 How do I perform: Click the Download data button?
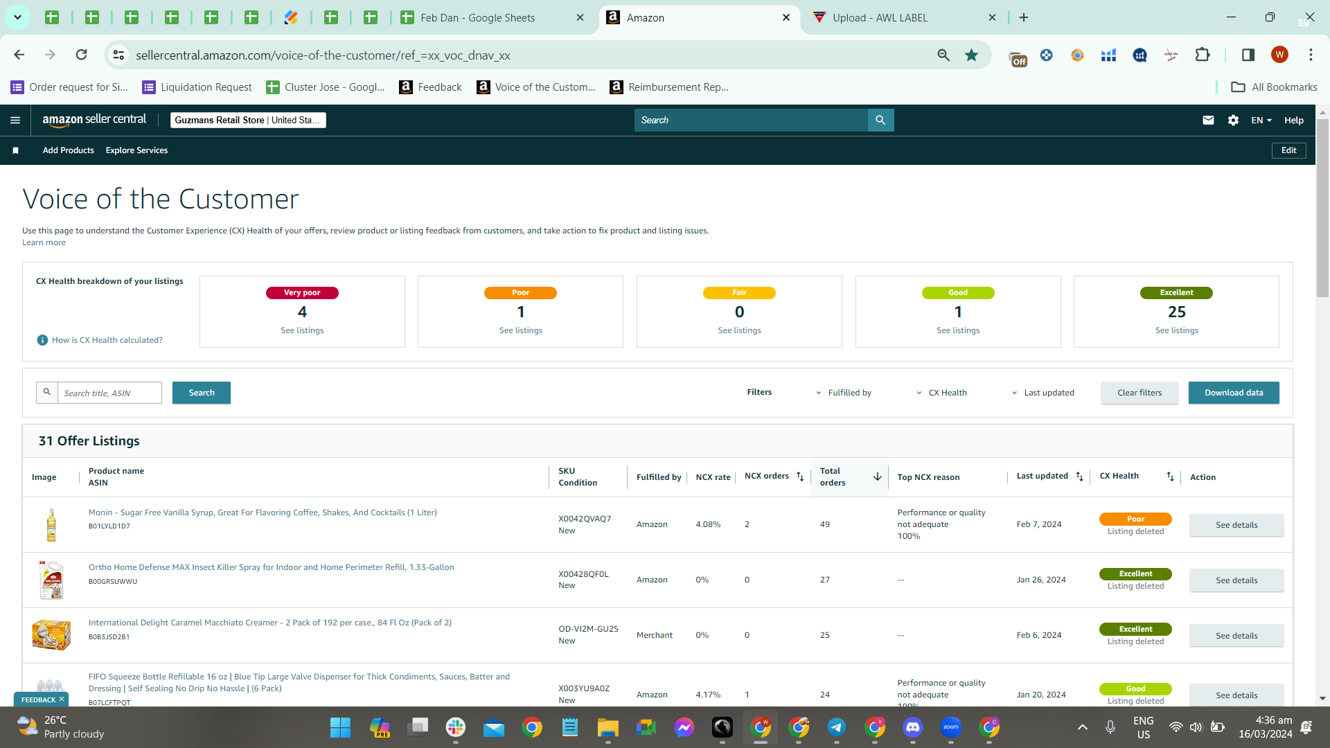point(1234,393)
